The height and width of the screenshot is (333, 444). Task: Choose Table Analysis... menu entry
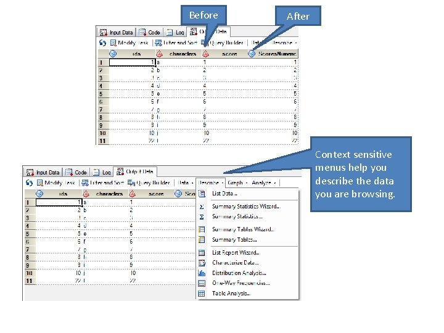pyautogui.click(x=247, y=294)
